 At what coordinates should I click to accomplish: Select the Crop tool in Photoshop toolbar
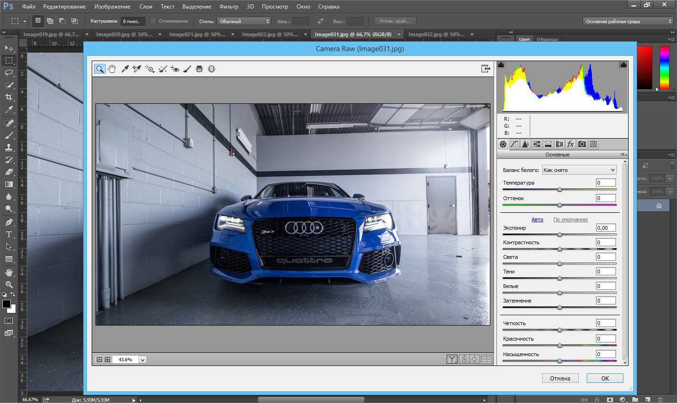[9, 97]
